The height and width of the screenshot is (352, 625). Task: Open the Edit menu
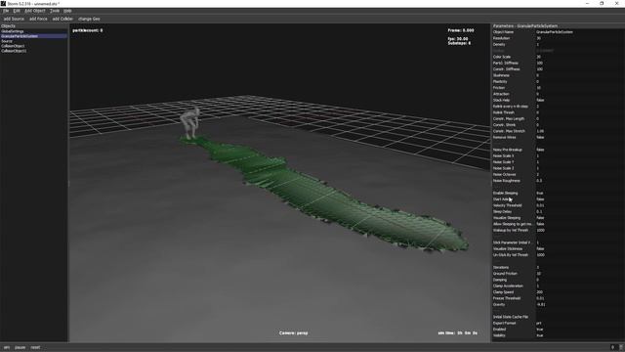[x=17, y=11]
